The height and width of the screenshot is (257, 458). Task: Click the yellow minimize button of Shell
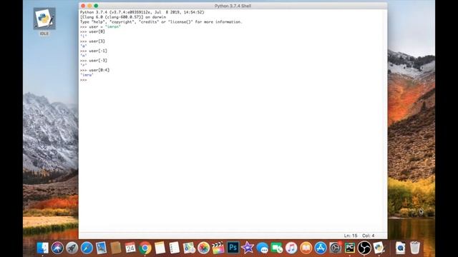tap(89, 6)
